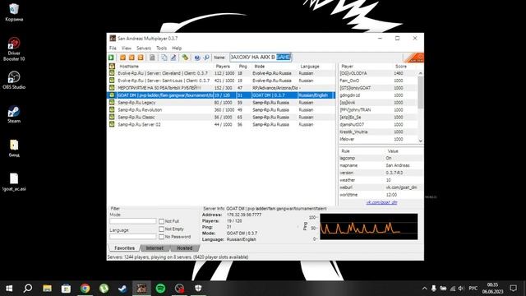
Task: Select the !goat_ac.asi file on desktop
Action: coord(14,183)
